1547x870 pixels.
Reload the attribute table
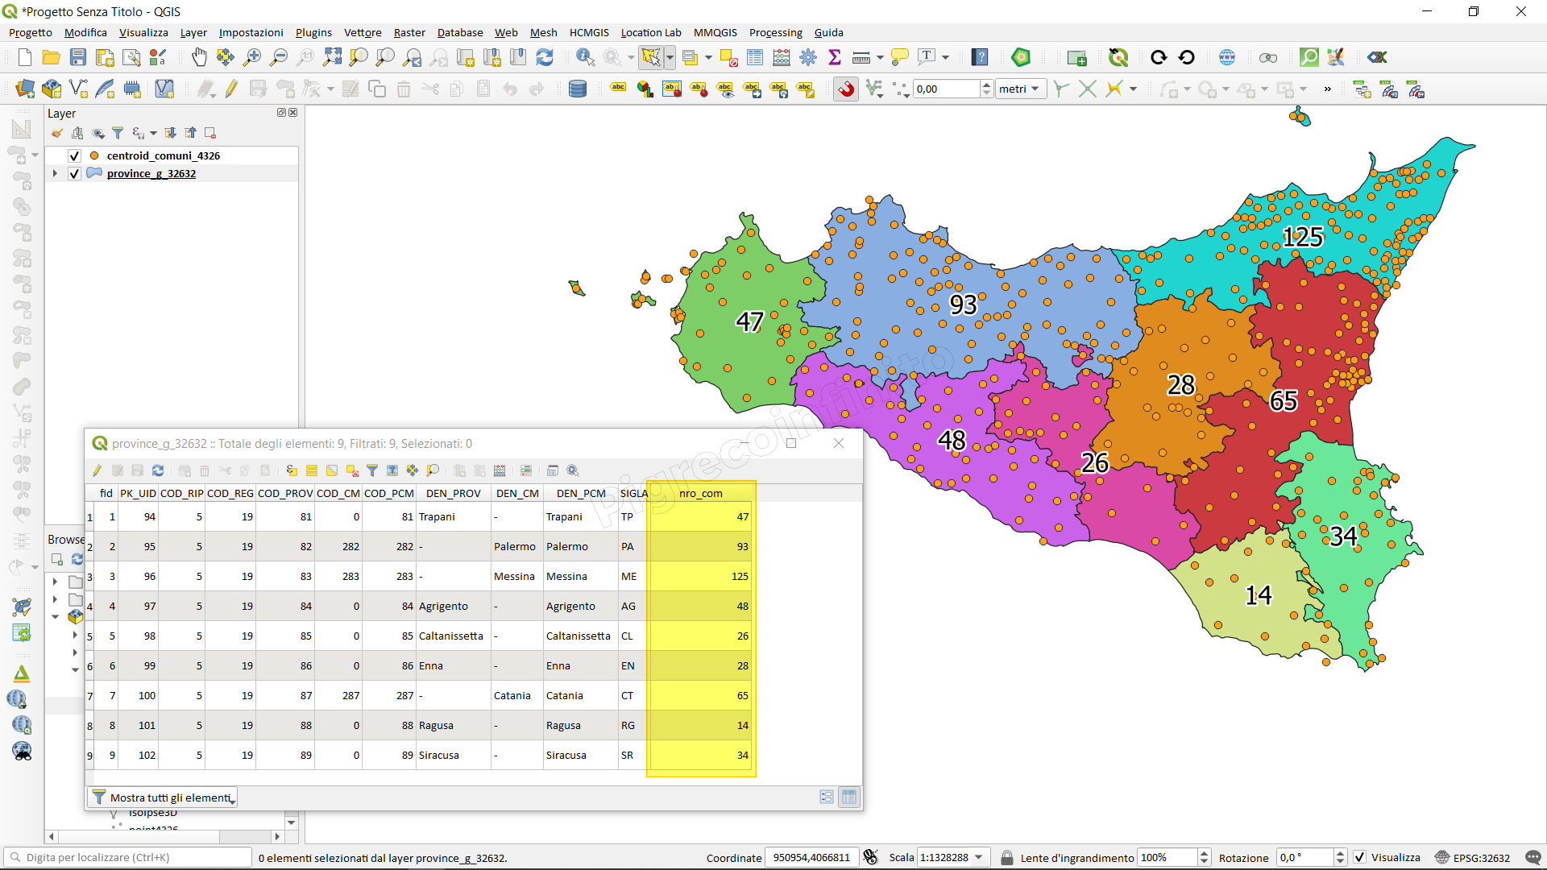click(x=158, y=470)
